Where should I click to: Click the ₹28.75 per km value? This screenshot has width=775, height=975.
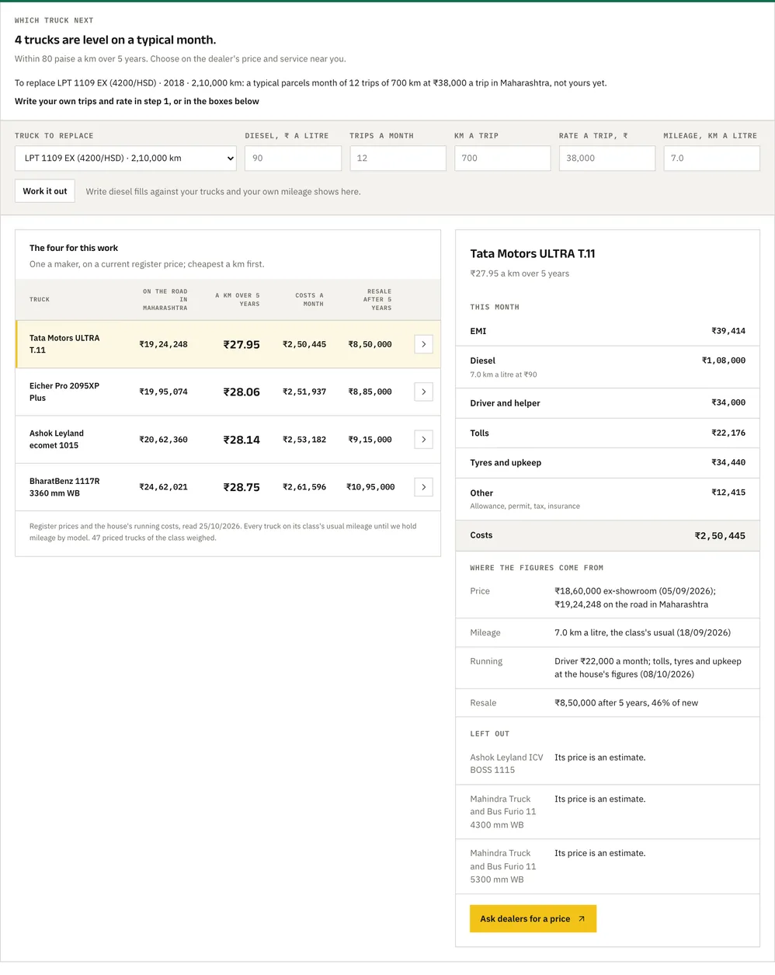click(x=242, y=487)
